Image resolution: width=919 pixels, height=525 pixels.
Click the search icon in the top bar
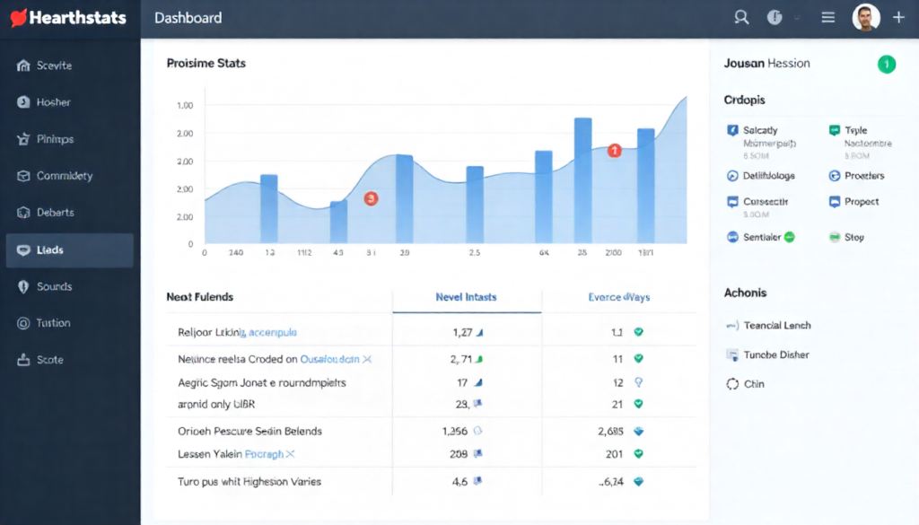(741, 17)
